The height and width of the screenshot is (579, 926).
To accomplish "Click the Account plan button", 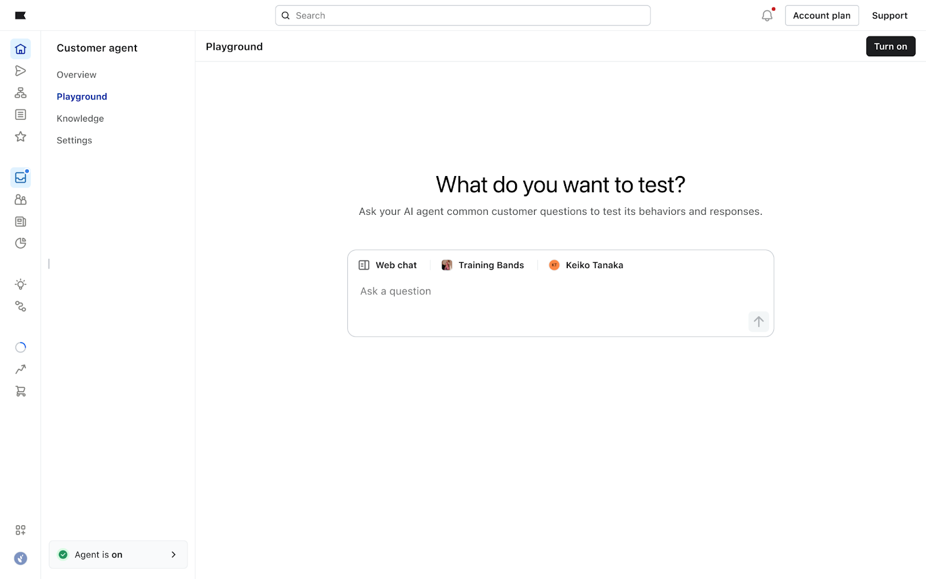I will pyautogui.click(x=821, y=16).
